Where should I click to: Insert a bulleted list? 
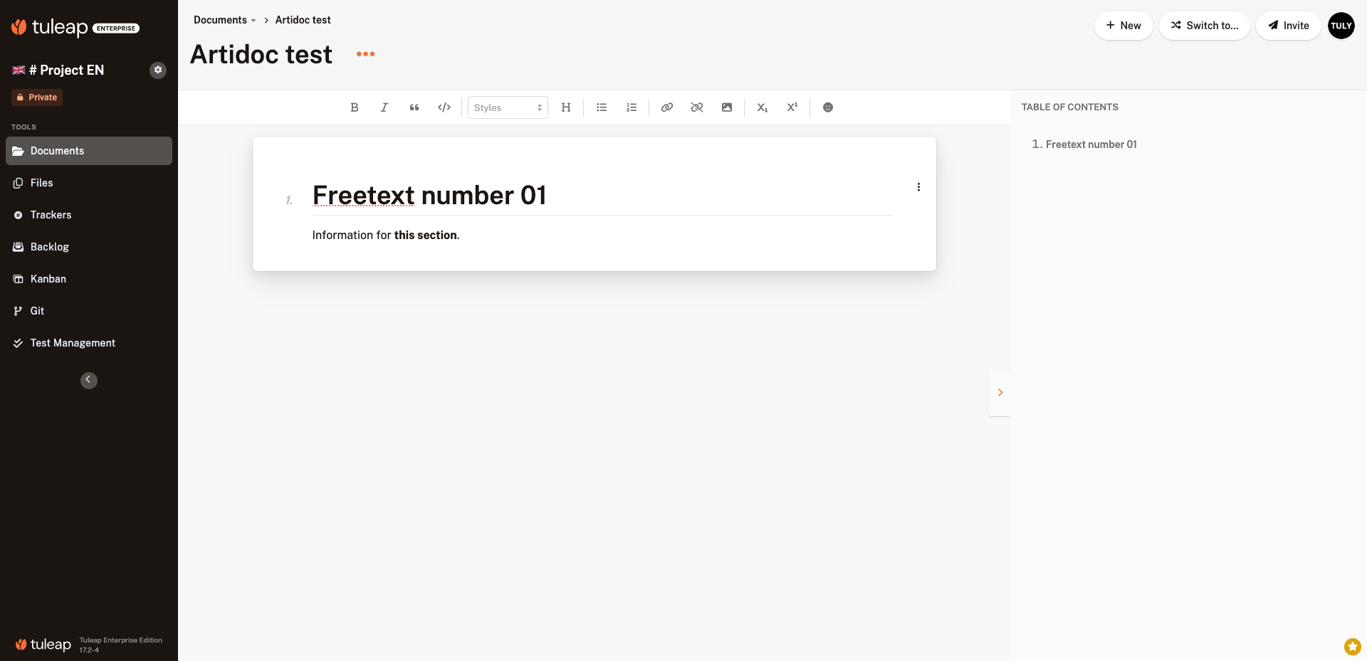(602, 107)
